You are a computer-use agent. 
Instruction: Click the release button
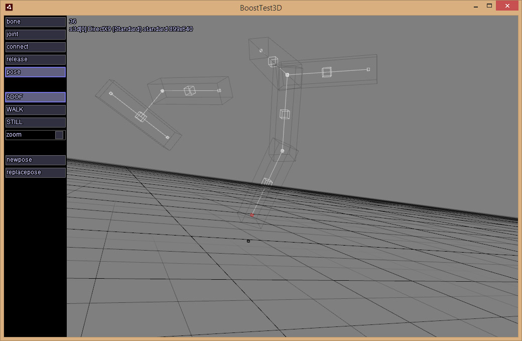coord(35,60)
